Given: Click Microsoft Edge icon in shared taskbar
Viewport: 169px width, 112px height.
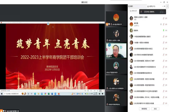Looking at the screenshot, I should pos(35,94).
